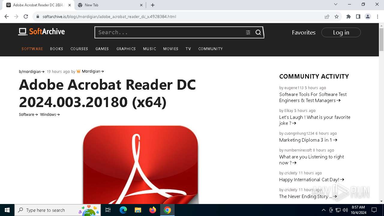Screen dimensions: 384x216
Task: Click the Adobe Acrobat Reader logo image
Action: point(140,165)
